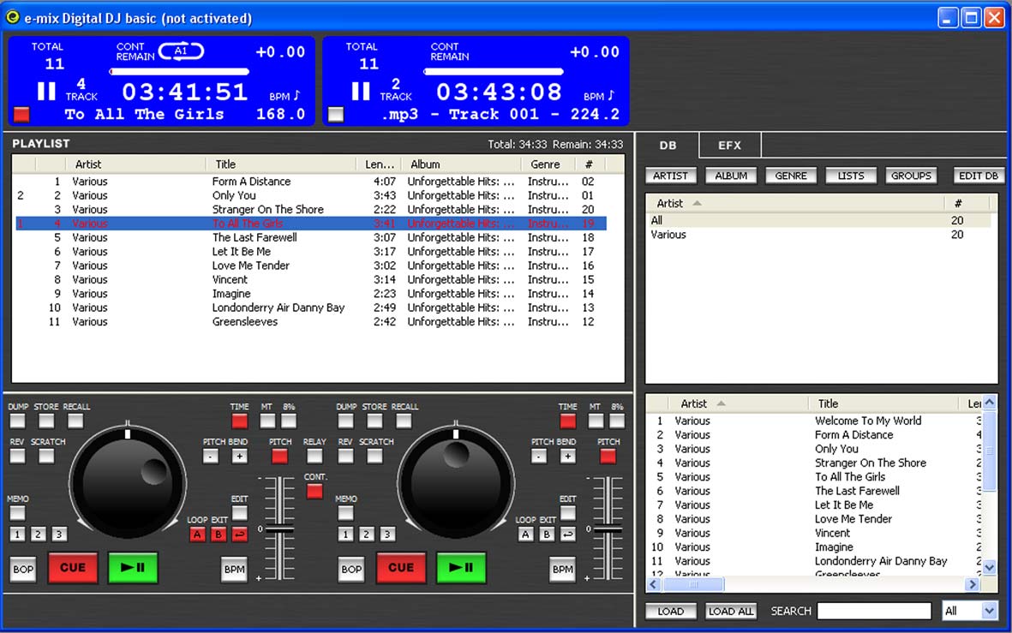
Task: Set loop point B on left deck
Action: click(219, 534)
